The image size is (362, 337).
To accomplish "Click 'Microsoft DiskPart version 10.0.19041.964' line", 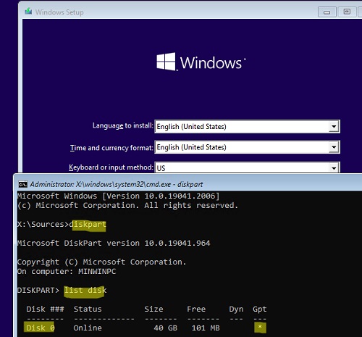I will [x=114, y=243].
